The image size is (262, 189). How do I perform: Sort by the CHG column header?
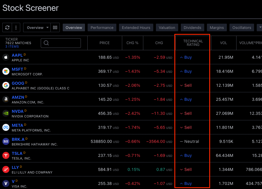click(x=159, y=43)
